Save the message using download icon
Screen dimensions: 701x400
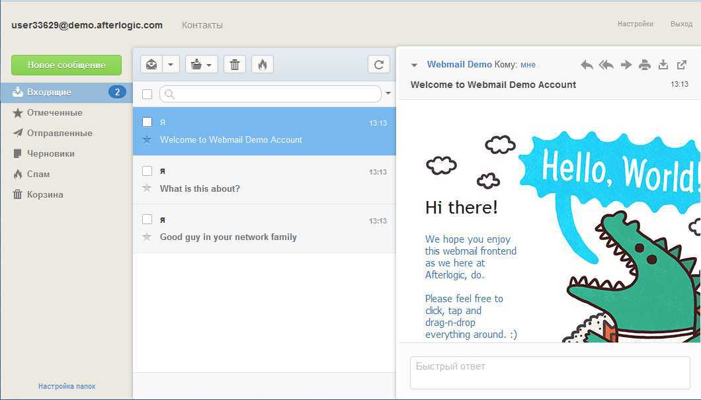tap(663, 65)
